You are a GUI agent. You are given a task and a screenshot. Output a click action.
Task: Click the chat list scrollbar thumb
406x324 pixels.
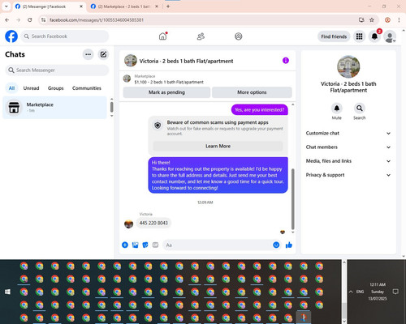(111, 107)
